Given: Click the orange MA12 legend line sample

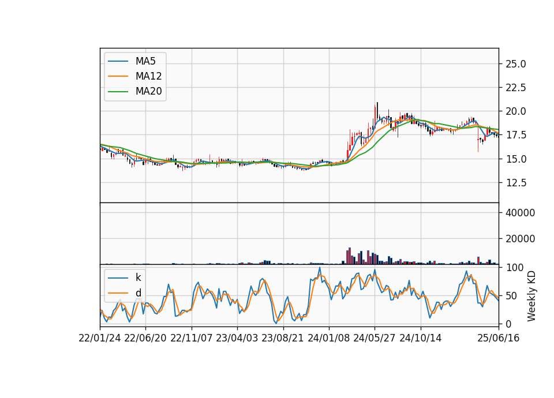Looking at the screenshot, I should tap(118, 76).
